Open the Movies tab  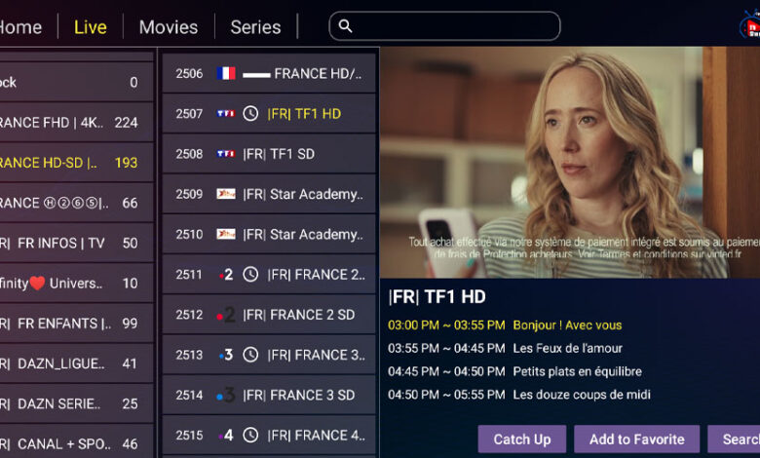[169, 27]
